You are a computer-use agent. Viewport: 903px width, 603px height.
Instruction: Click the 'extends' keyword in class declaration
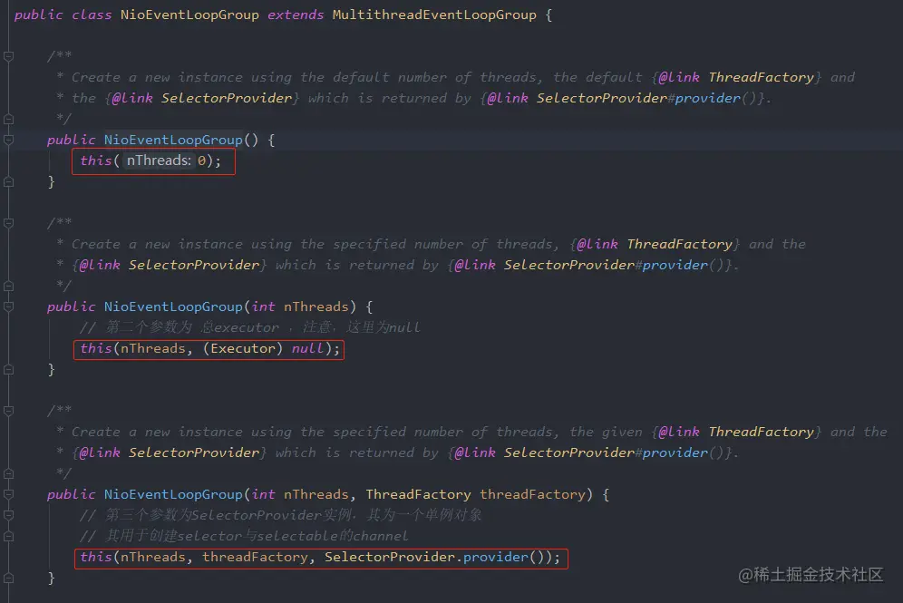(296, 15)
